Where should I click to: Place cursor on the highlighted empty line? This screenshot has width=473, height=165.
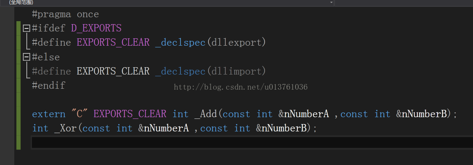tap(252, 143)
